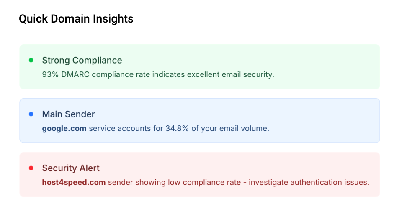
Task: Select the Security Alert heading
Action: click(x=71, y=168)
